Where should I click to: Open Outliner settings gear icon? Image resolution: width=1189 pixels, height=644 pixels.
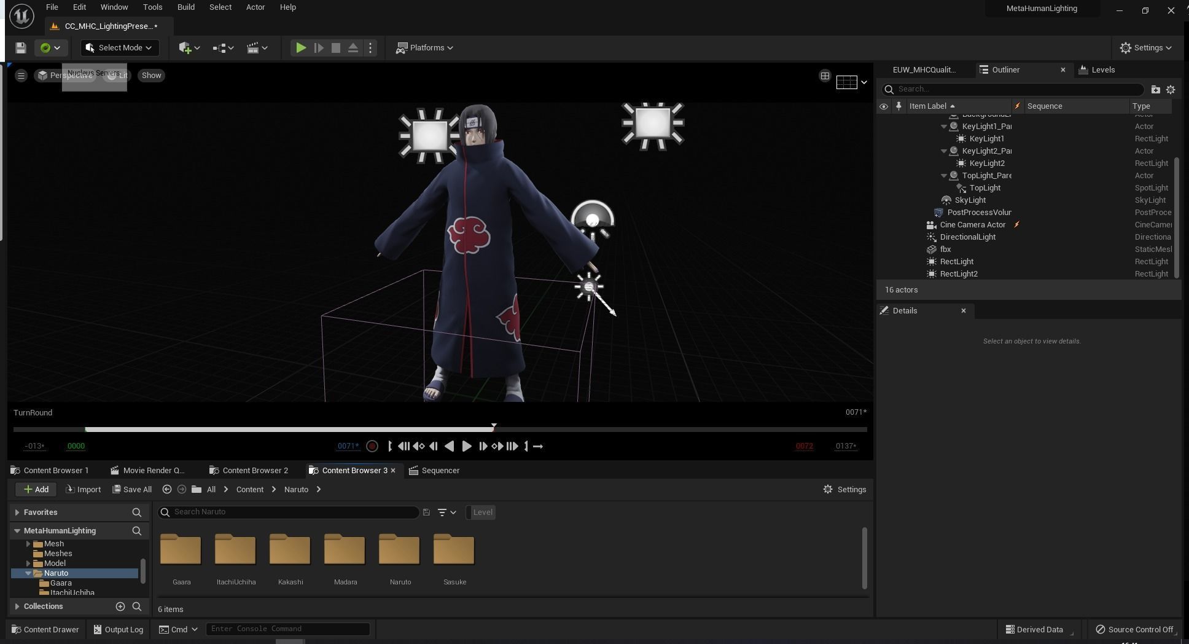(1171, 90)
